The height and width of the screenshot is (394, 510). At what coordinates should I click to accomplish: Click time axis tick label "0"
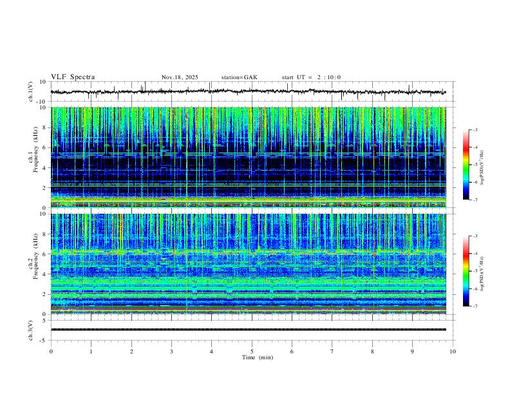51,352
